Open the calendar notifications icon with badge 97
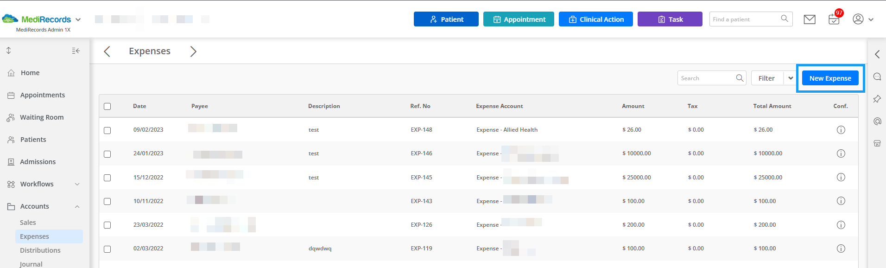The height and width of the screenshot is (268, 886). coord(834,19)
